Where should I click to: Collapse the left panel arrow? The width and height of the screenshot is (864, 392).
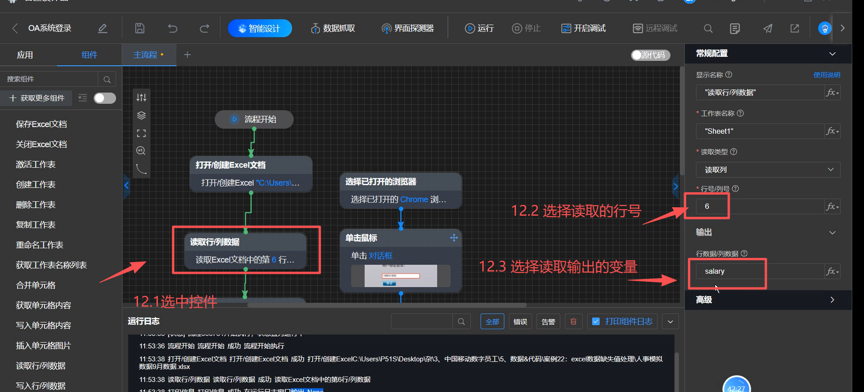pyautogui.click(x=126, y=185)
